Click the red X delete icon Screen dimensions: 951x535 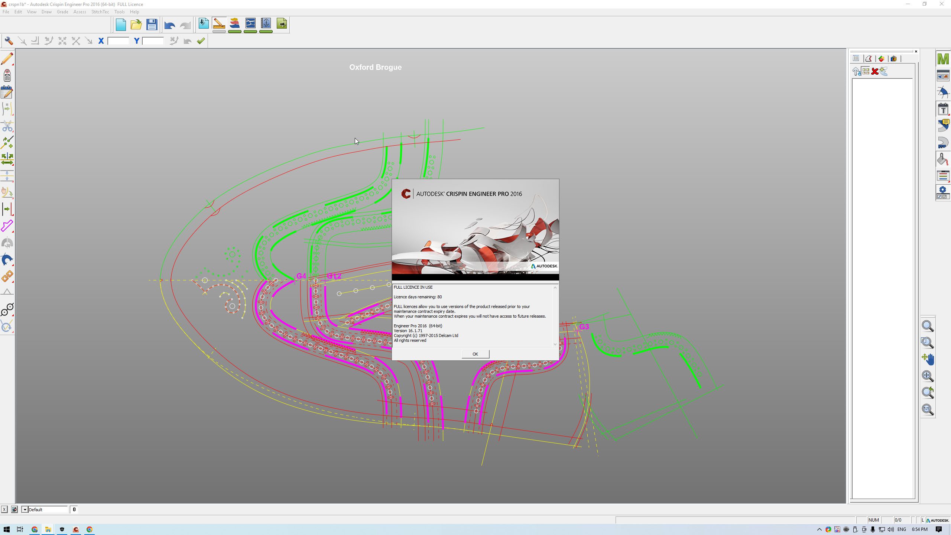(875, 71)
